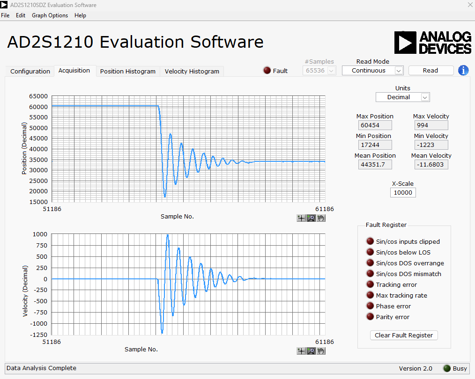Activate the zoom tool on the Position graph
This screenshot has height=379, width=475.
click(x=311, y=218)
